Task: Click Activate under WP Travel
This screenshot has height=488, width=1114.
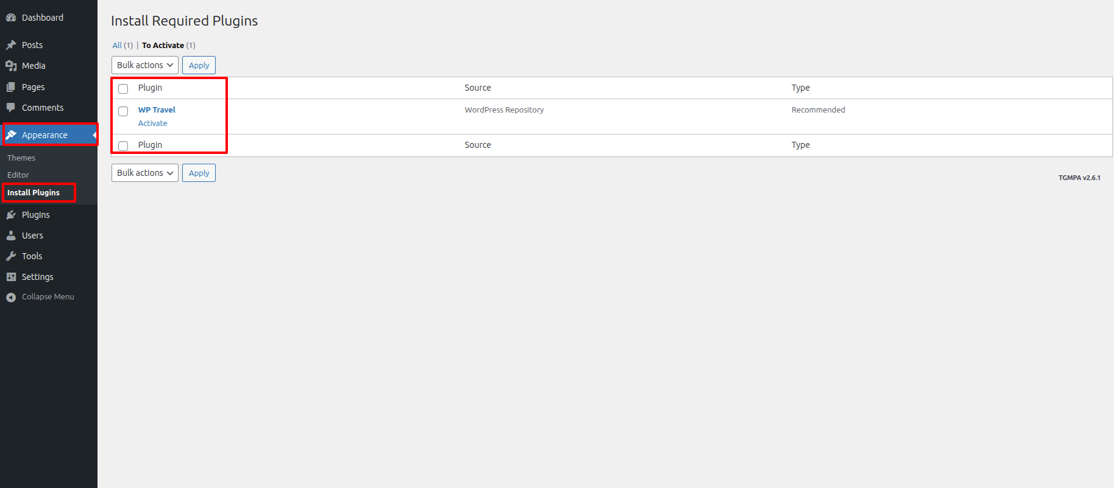Action: (152, 124)
